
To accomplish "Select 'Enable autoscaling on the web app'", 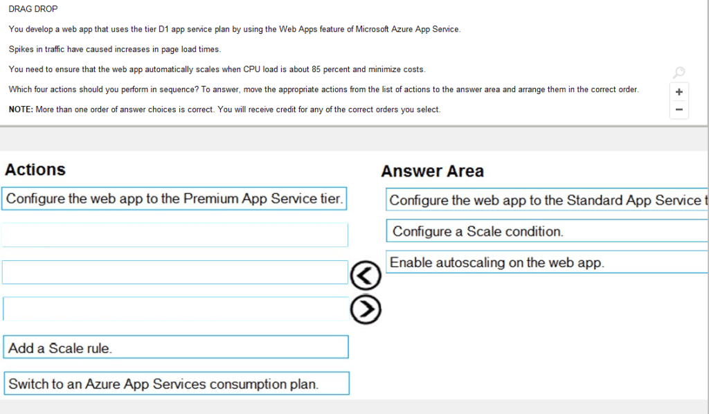I will pyautogui.click(x=546, y=262).
